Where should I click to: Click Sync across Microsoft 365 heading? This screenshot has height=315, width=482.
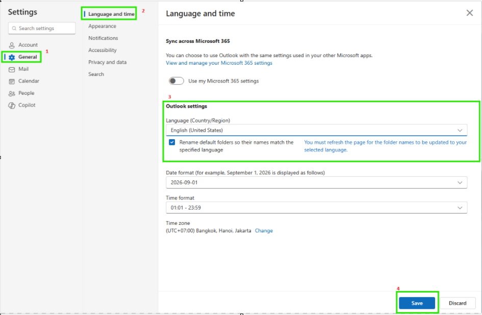[198, 41]
